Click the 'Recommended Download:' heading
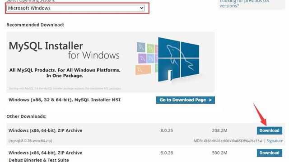The image size is (289, 162). coord(35,25)
